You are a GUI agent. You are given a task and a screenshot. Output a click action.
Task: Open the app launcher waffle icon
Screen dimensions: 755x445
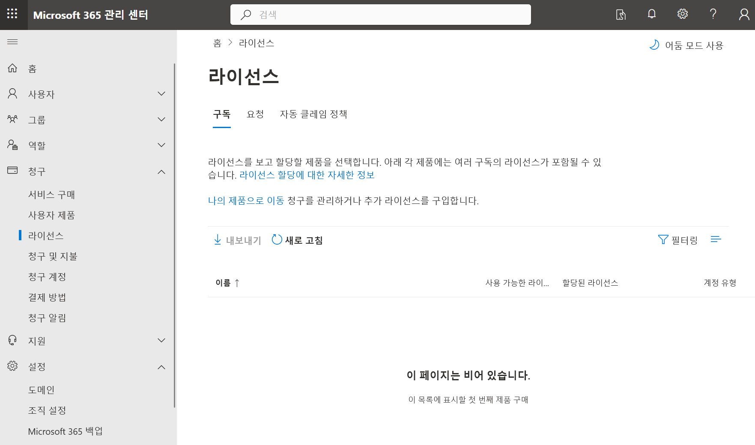(x=12, y=14)
